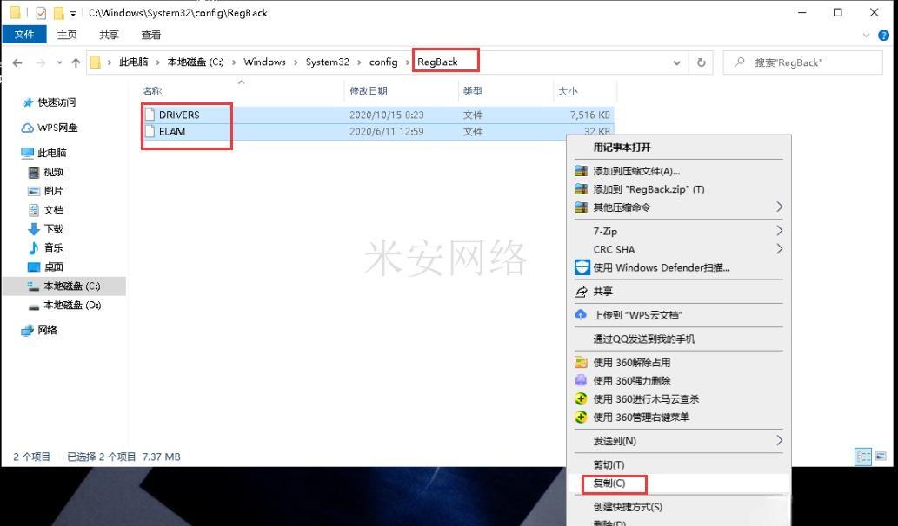Open the 下载 folder in sidebar
This screenshot has width=898, height=526.
click(53, 228)
